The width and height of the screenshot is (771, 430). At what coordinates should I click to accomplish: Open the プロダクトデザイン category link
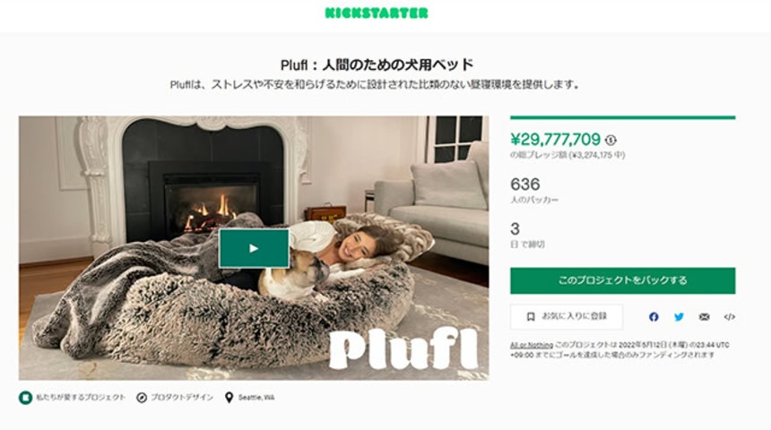coord(182,398)
